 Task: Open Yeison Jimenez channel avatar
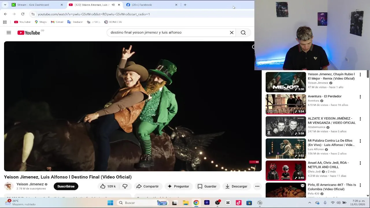click(x=9, y=186)
